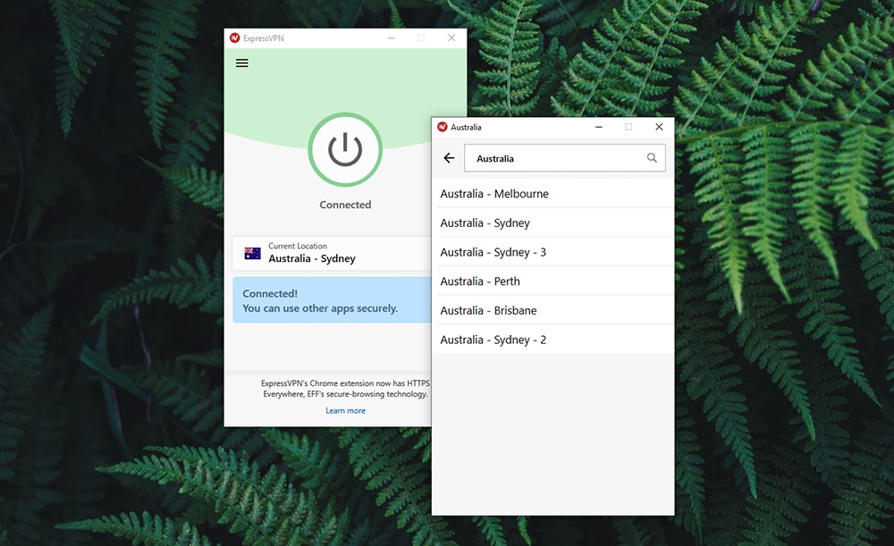Click the ExpressVPN logo on the Australia window
894x546 pixels.
[443, 127]
